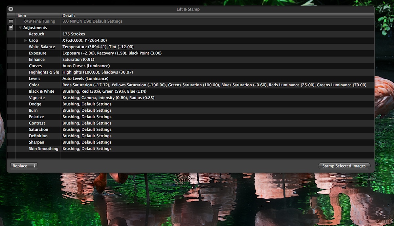Expand the Crop disclosure triangle

click(26, 40)
